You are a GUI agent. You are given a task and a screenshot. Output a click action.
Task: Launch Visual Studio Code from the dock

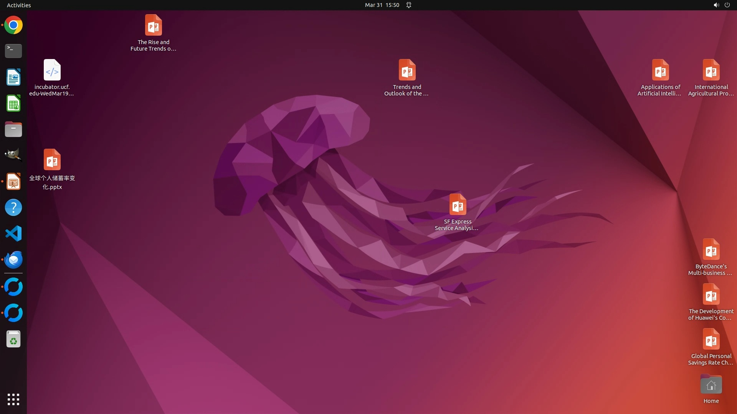point(13,233)
